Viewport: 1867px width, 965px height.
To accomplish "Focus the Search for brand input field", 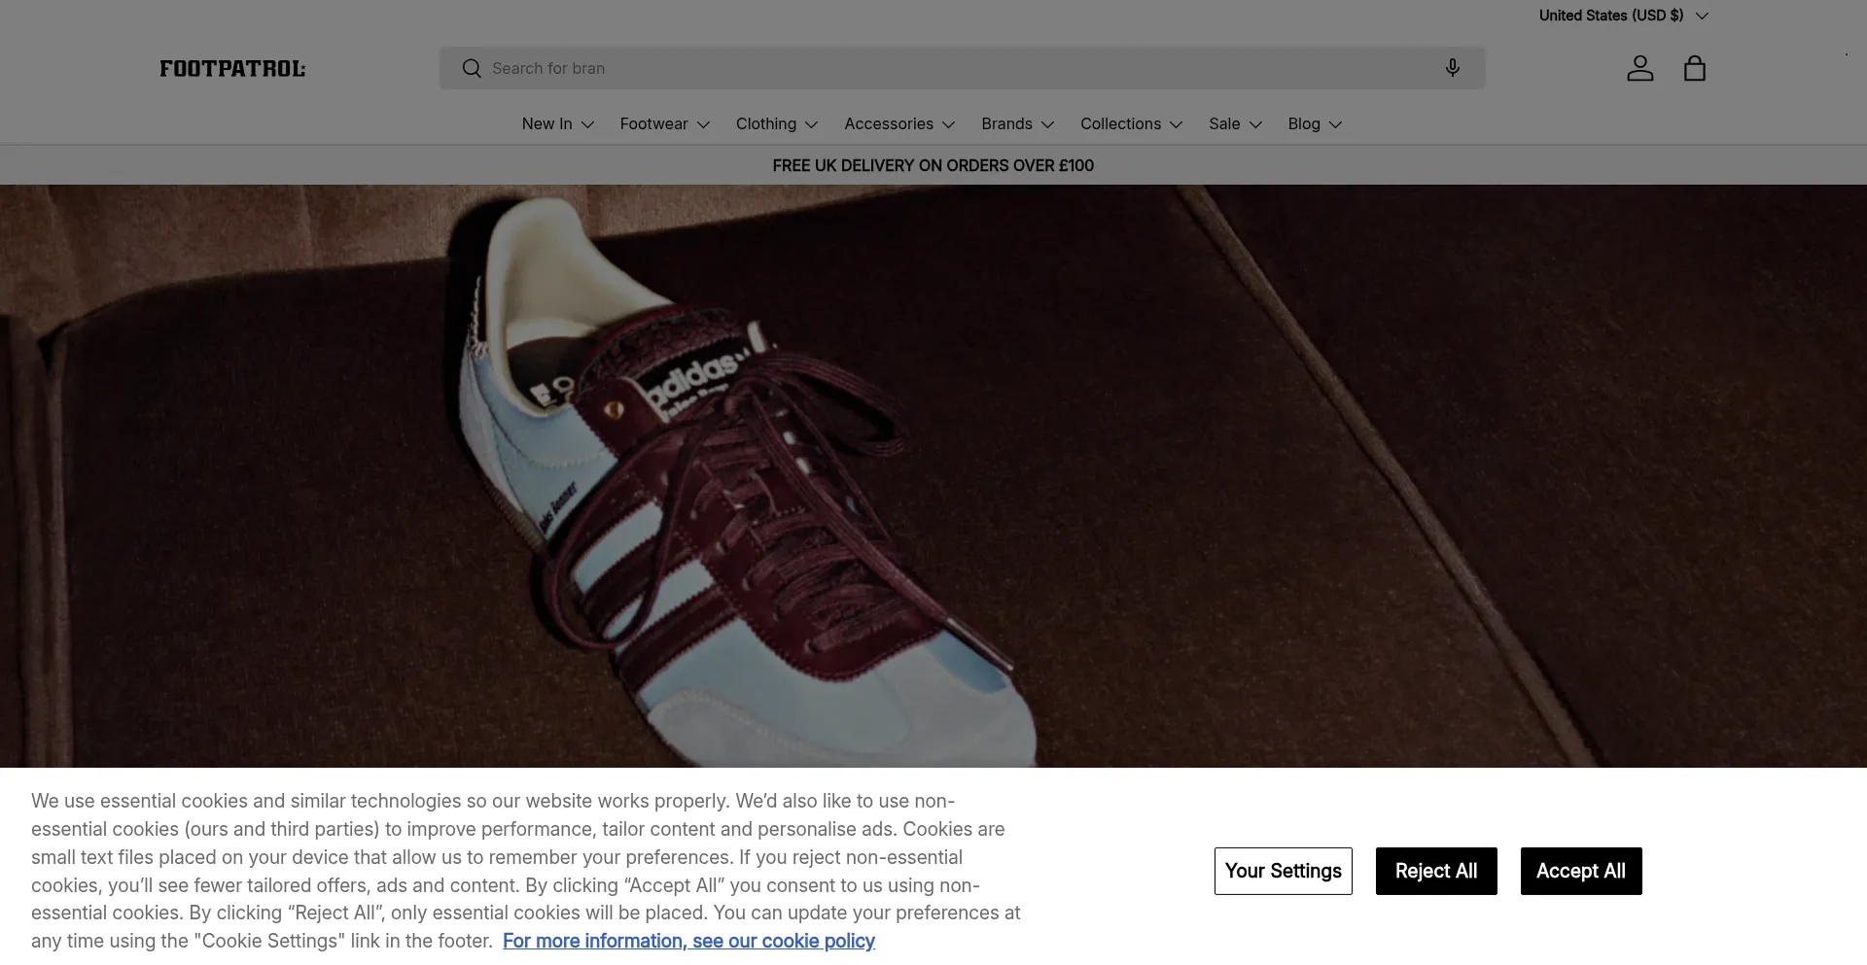I will (953, 68).
